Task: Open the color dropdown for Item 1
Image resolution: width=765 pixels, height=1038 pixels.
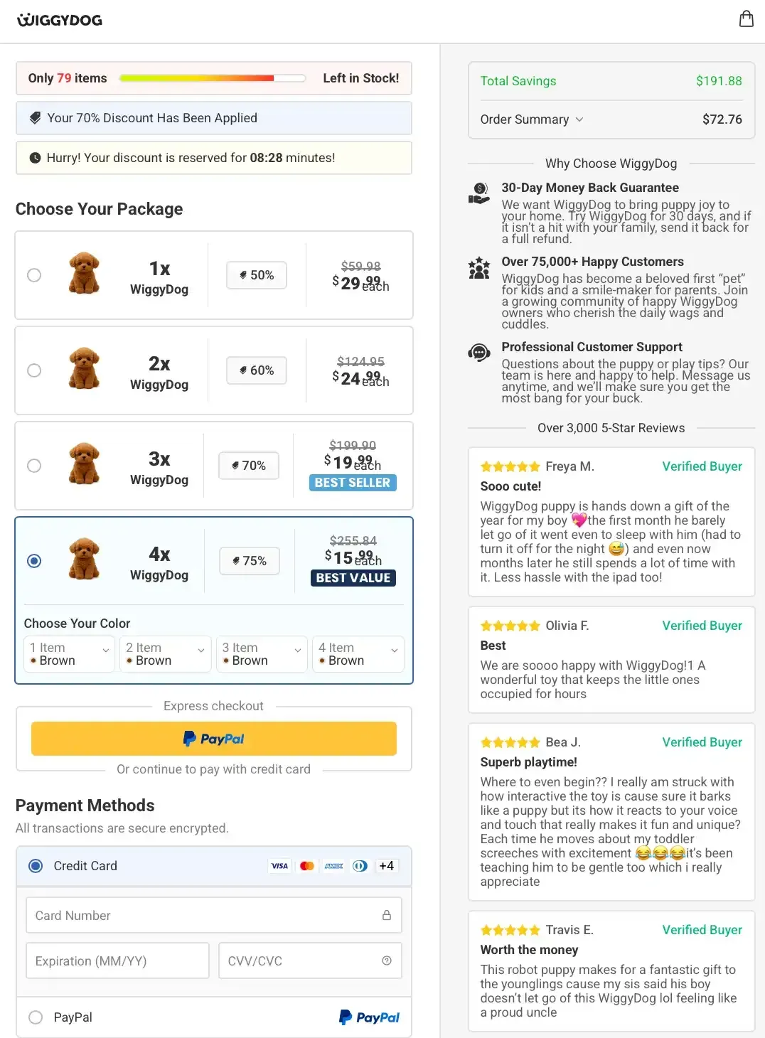Action: click(69, 654)
